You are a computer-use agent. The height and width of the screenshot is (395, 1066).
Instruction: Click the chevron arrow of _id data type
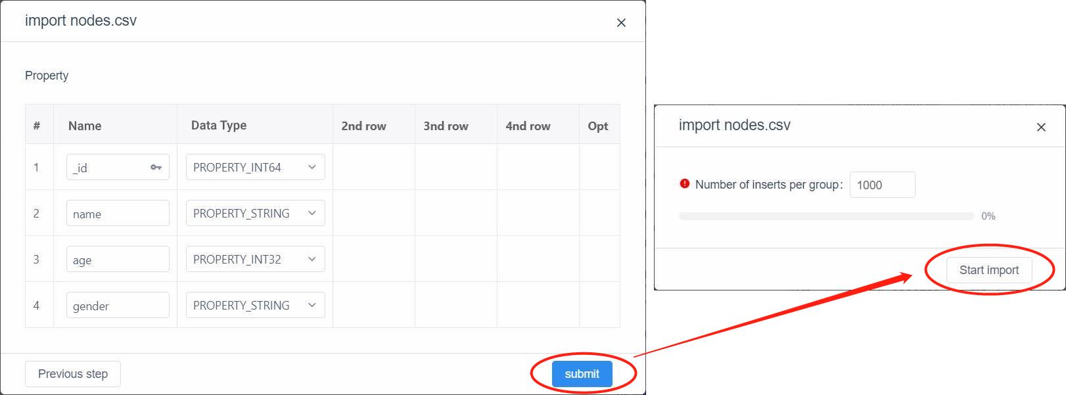point(312,167)
